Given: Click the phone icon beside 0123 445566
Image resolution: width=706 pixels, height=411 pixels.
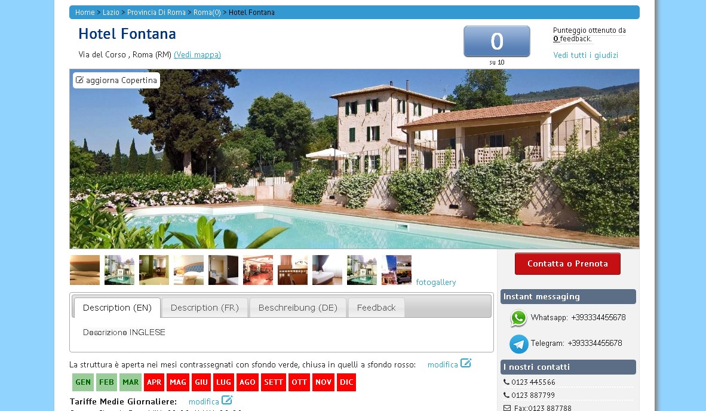Looking at the screenshot, I should click(506, 382).
